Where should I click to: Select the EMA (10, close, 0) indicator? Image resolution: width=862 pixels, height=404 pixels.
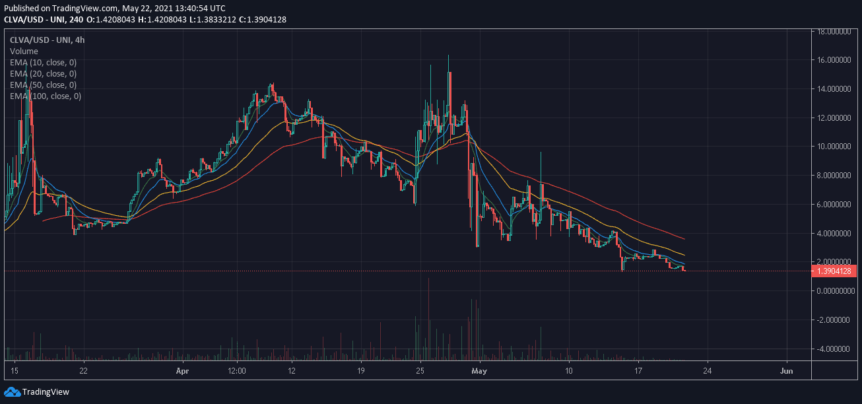pos(43,63)
